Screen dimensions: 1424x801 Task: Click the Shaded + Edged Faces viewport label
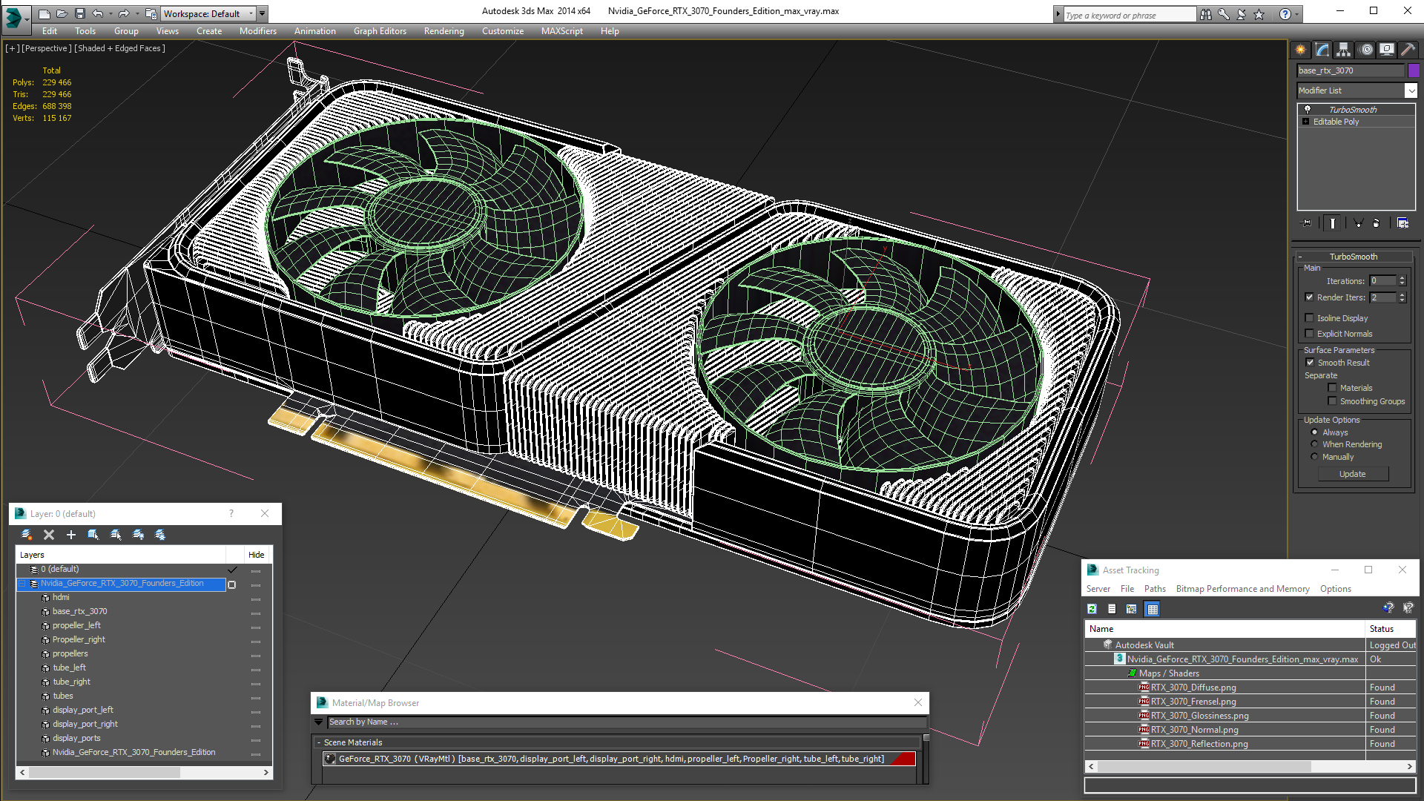pyautogui.click(x=120, y=48)
